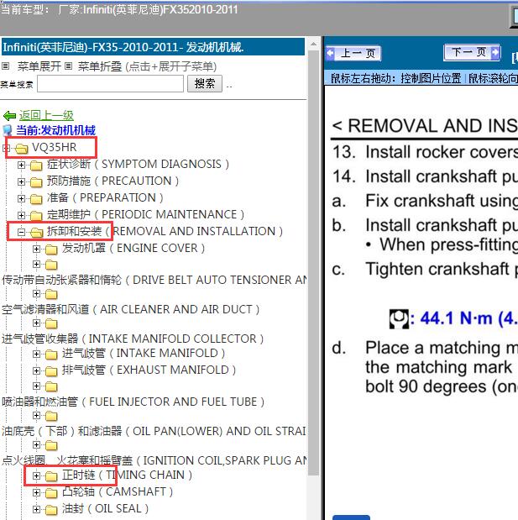Click folder icon above FUEL INJECTOR text

click(51, 386)
